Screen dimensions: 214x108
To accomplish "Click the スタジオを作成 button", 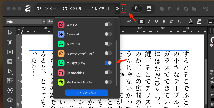I will tap(87, 93).
